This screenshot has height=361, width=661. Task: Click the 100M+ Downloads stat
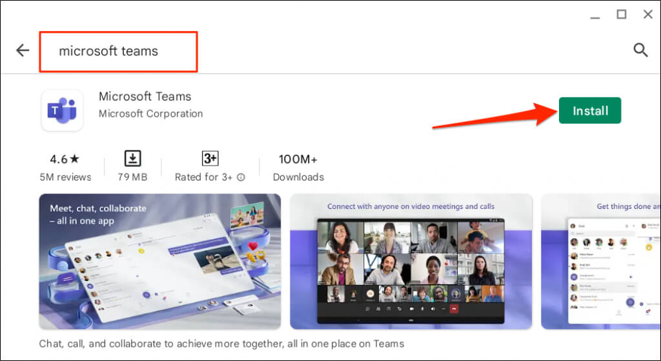click(x=298, y=168)
